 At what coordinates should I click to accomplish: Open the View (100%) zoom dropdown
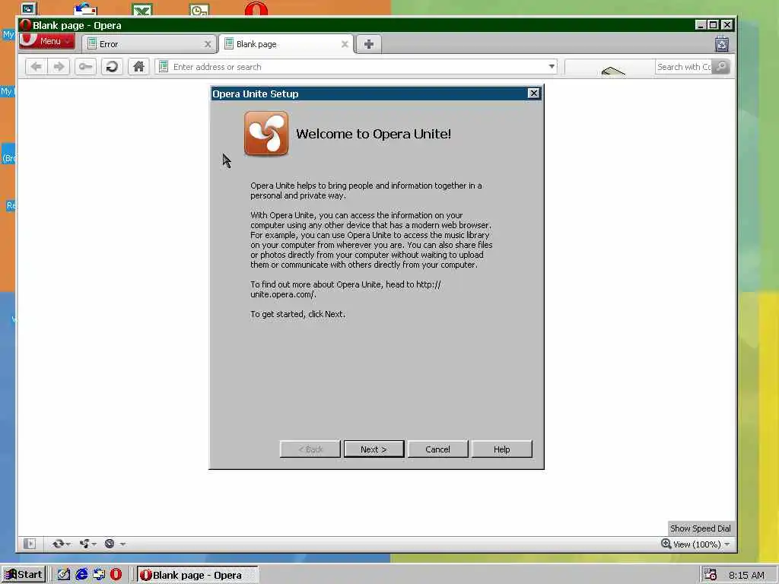(x=701, y=544)
